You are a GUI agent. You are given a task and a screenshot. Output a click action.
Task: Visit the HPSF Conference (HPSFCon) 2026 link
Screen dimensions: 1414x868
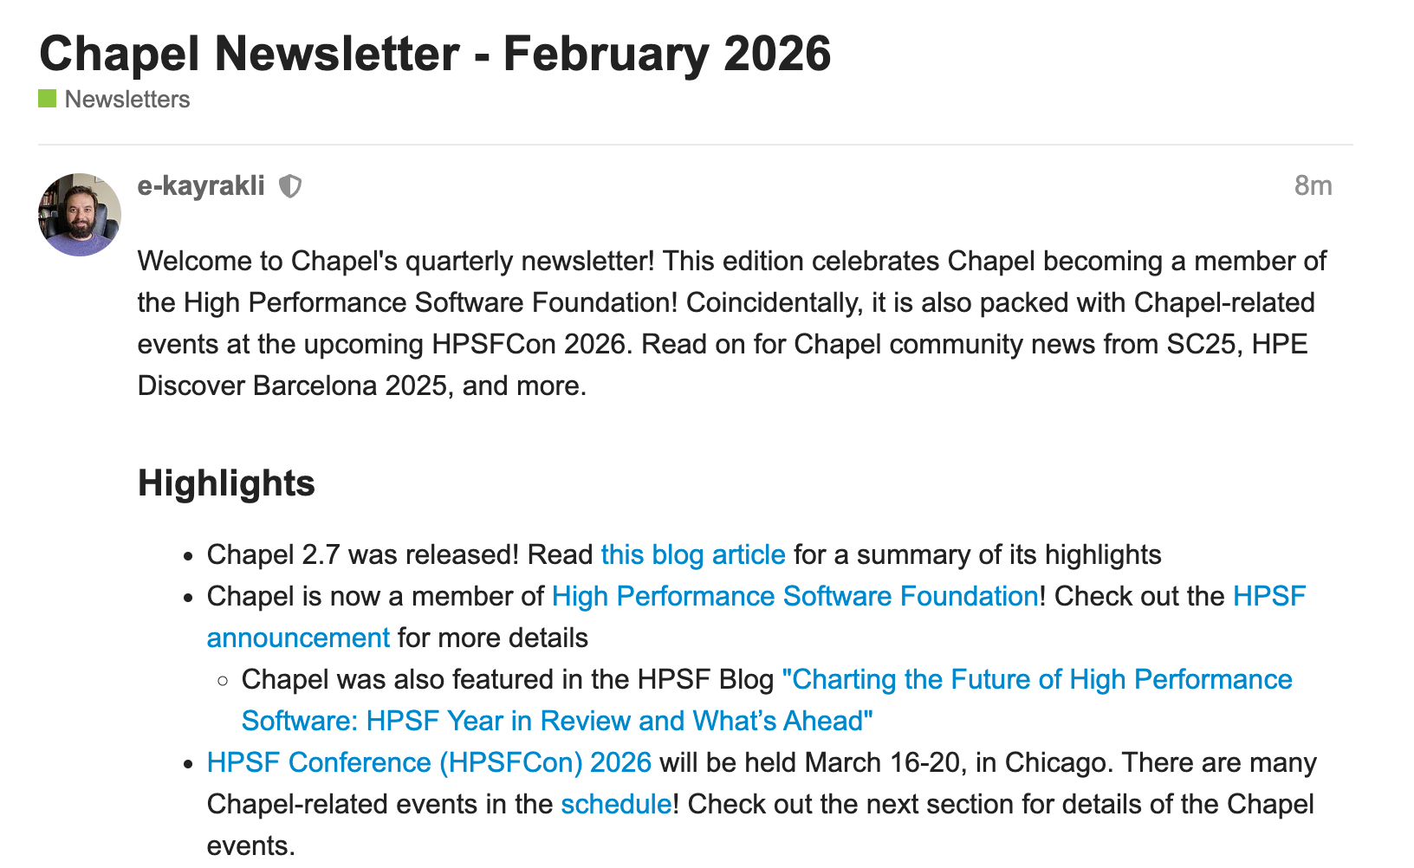pyautogui.click(x=429, y=763)
